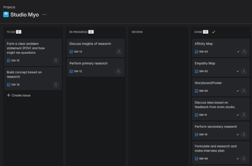The height and width of the screenshot is (166, 252).
Task: Select the IN PROGRESS column header
Action: 78,32
